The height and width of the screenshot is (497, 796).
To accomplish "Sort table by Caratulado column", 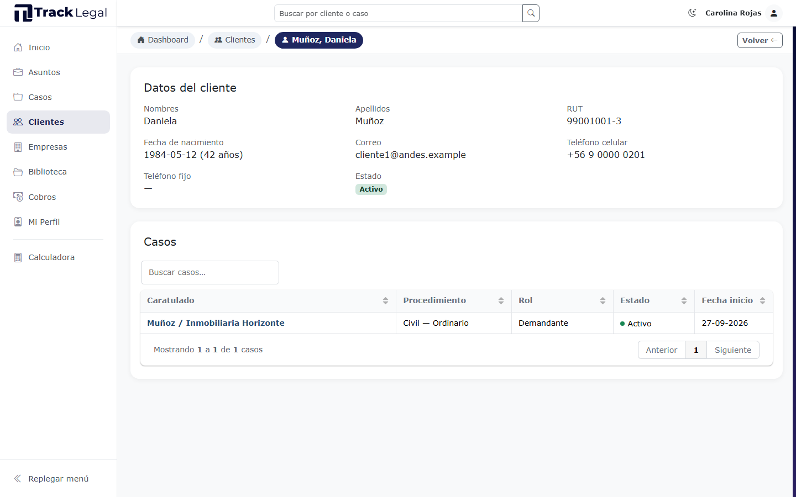I will click(268, 301).
